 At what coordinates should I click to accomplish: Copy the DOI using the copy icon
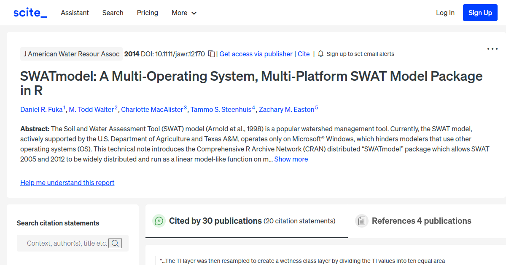(x=211, y=53)
